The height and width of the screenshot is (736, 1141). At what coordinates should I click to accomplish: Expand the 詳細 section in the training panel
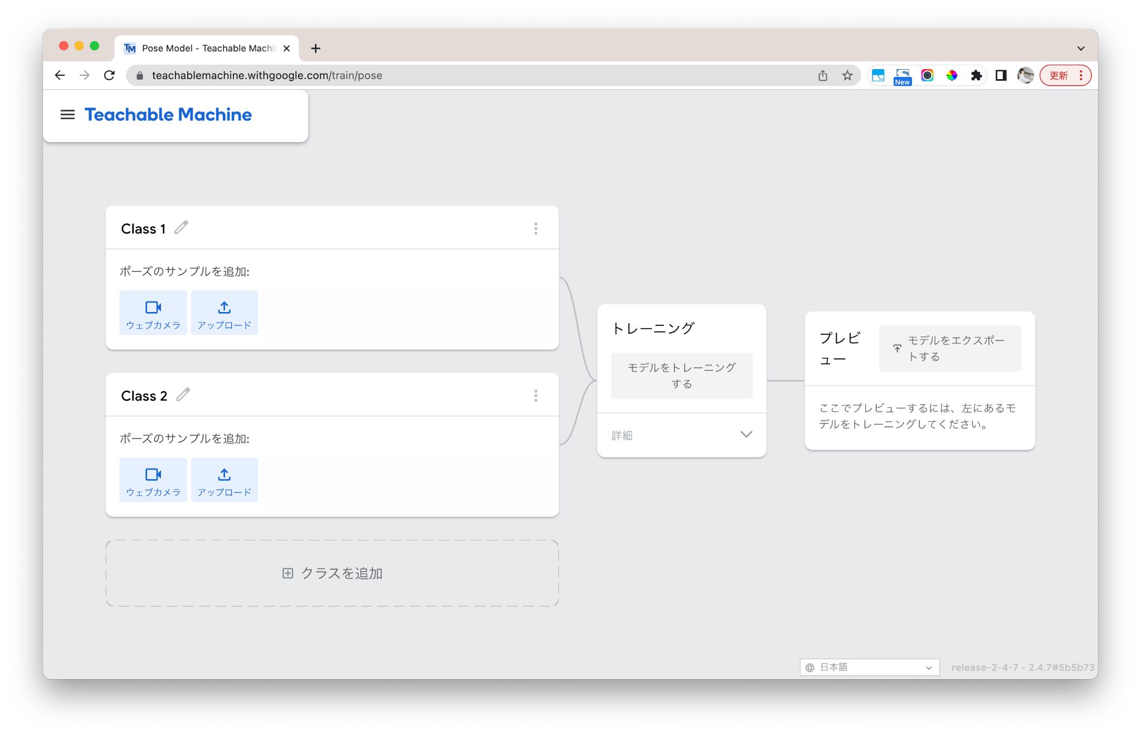tap(747, 435)
